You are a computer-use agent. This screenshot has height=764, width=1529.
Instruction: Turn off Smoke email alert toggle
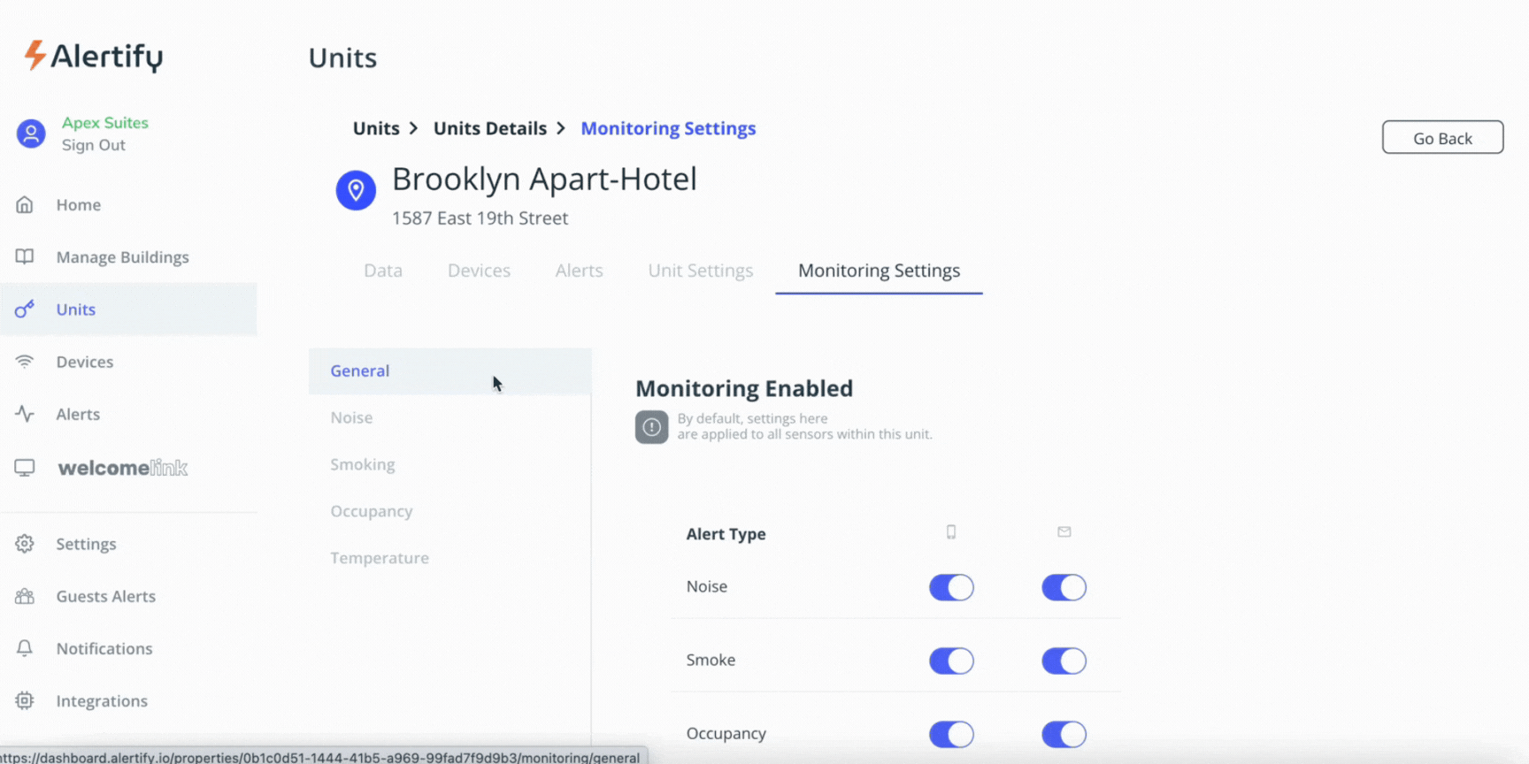click(1064, 661)
